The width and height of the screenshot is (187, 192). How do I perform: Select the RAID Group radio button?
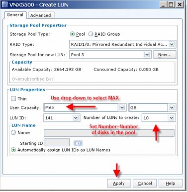91,34
